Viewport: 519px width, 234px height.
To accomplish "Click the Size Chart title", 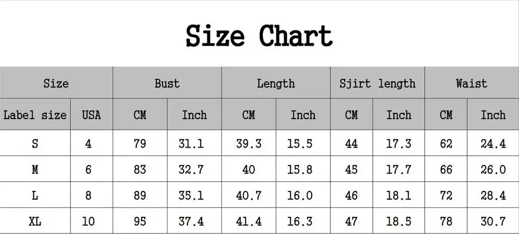I will coord(259,36).
